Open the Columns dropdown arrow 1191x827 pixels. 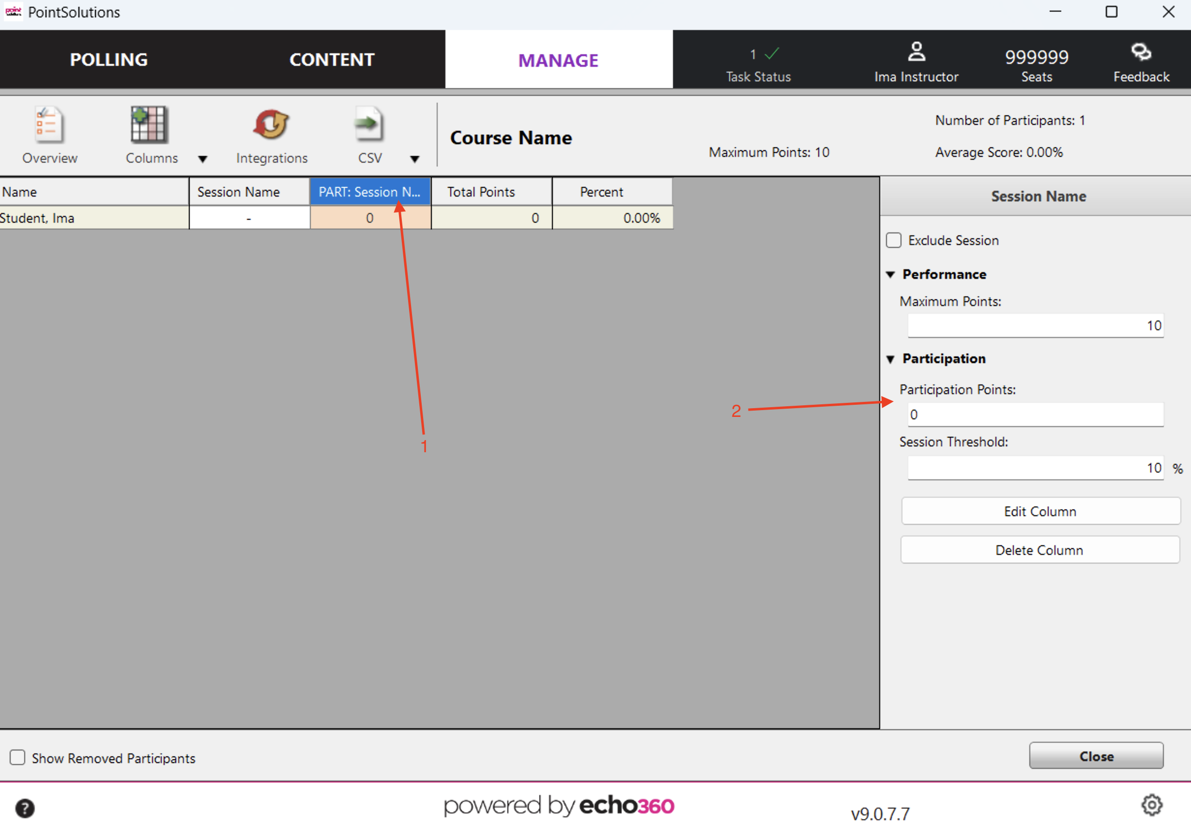203,159
